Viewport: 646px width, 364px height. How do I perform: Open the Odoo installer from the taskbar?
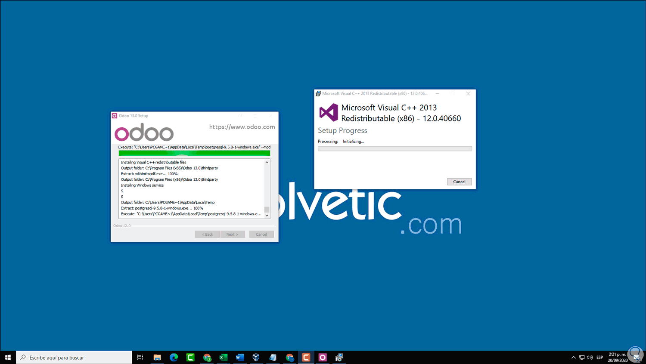pyautogui.click(x=322, y=357)
